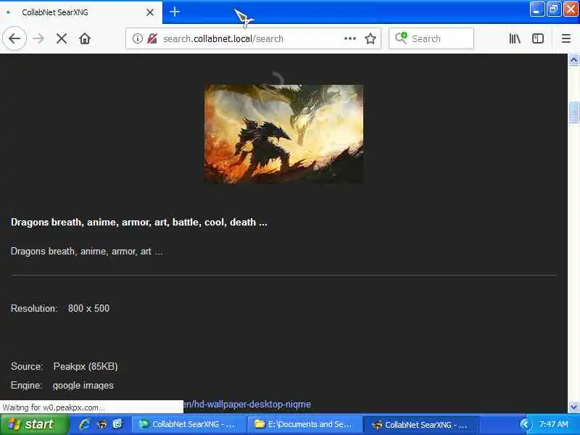
Task: Show site information icon in address bar
Action: [138, 38]
